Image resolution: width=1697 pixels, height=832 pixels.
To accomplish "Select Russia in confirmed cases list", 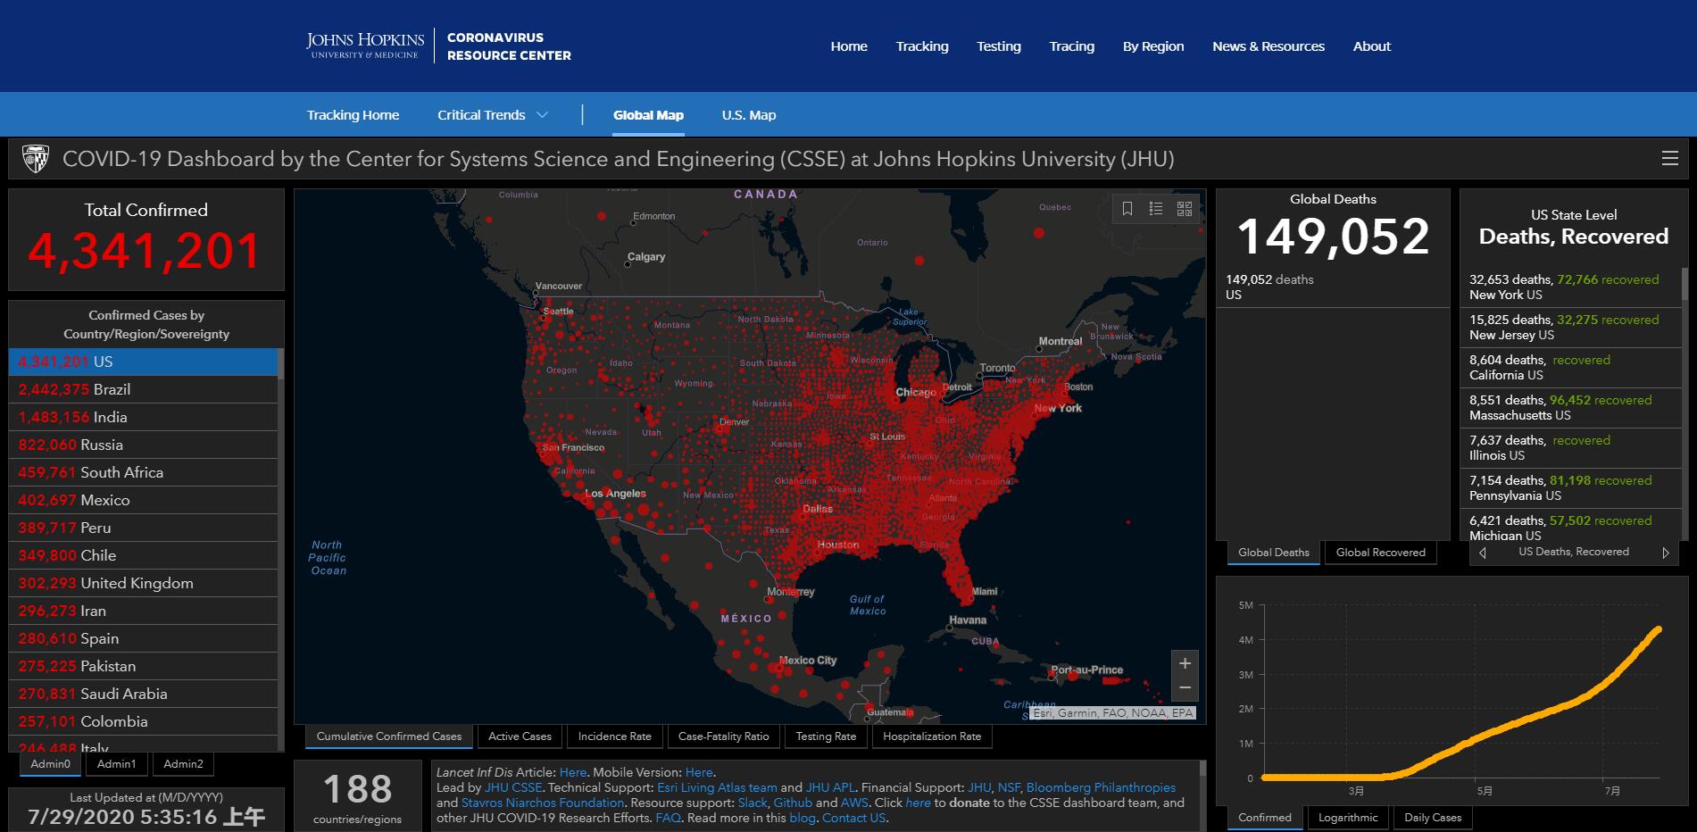I will pos(144,445).
